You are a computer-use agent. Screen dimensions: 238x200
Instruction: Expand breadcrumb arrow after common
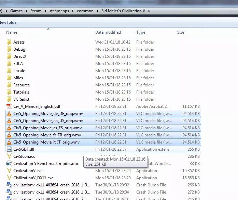point(98,11)
